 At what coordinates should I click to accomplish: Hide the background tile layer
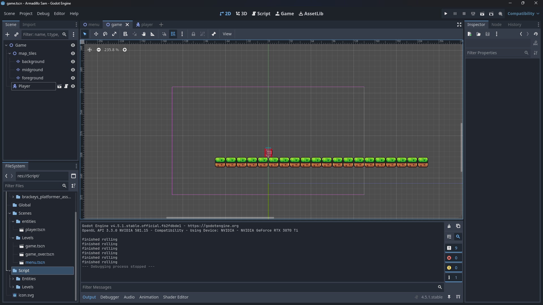(x=73, y=62)
